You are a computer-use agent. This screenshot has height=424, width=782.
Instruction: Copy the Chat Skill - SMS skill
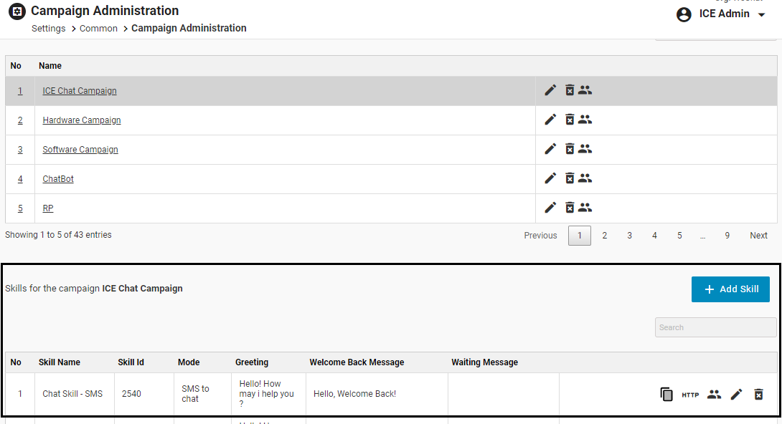coord(666,394)
